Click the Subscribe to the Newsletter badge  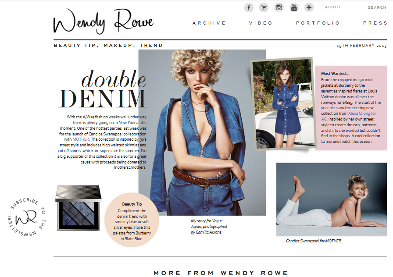pyautogui.click(x=27, y=217)
